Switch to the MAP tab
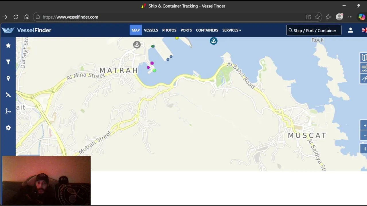The image size is (367, 206). [x=136, y=30]
